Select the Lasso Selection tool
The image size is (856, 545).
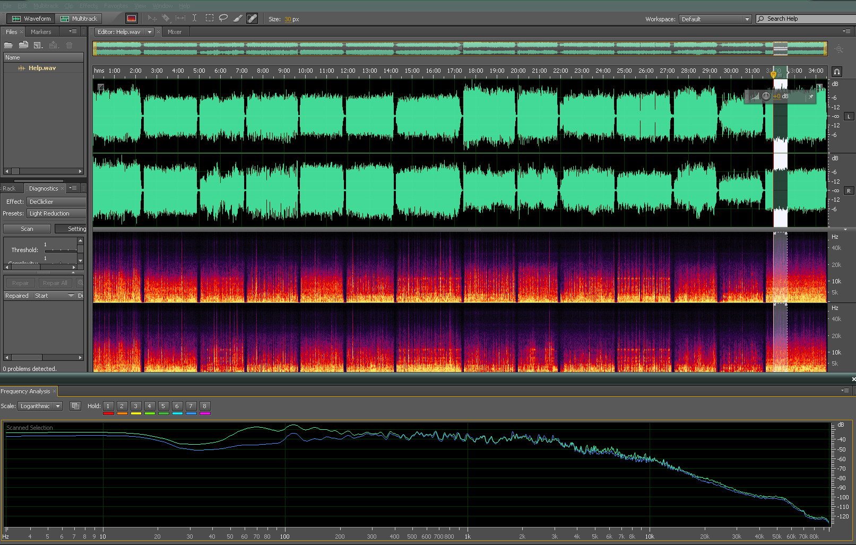click(223, 19)
